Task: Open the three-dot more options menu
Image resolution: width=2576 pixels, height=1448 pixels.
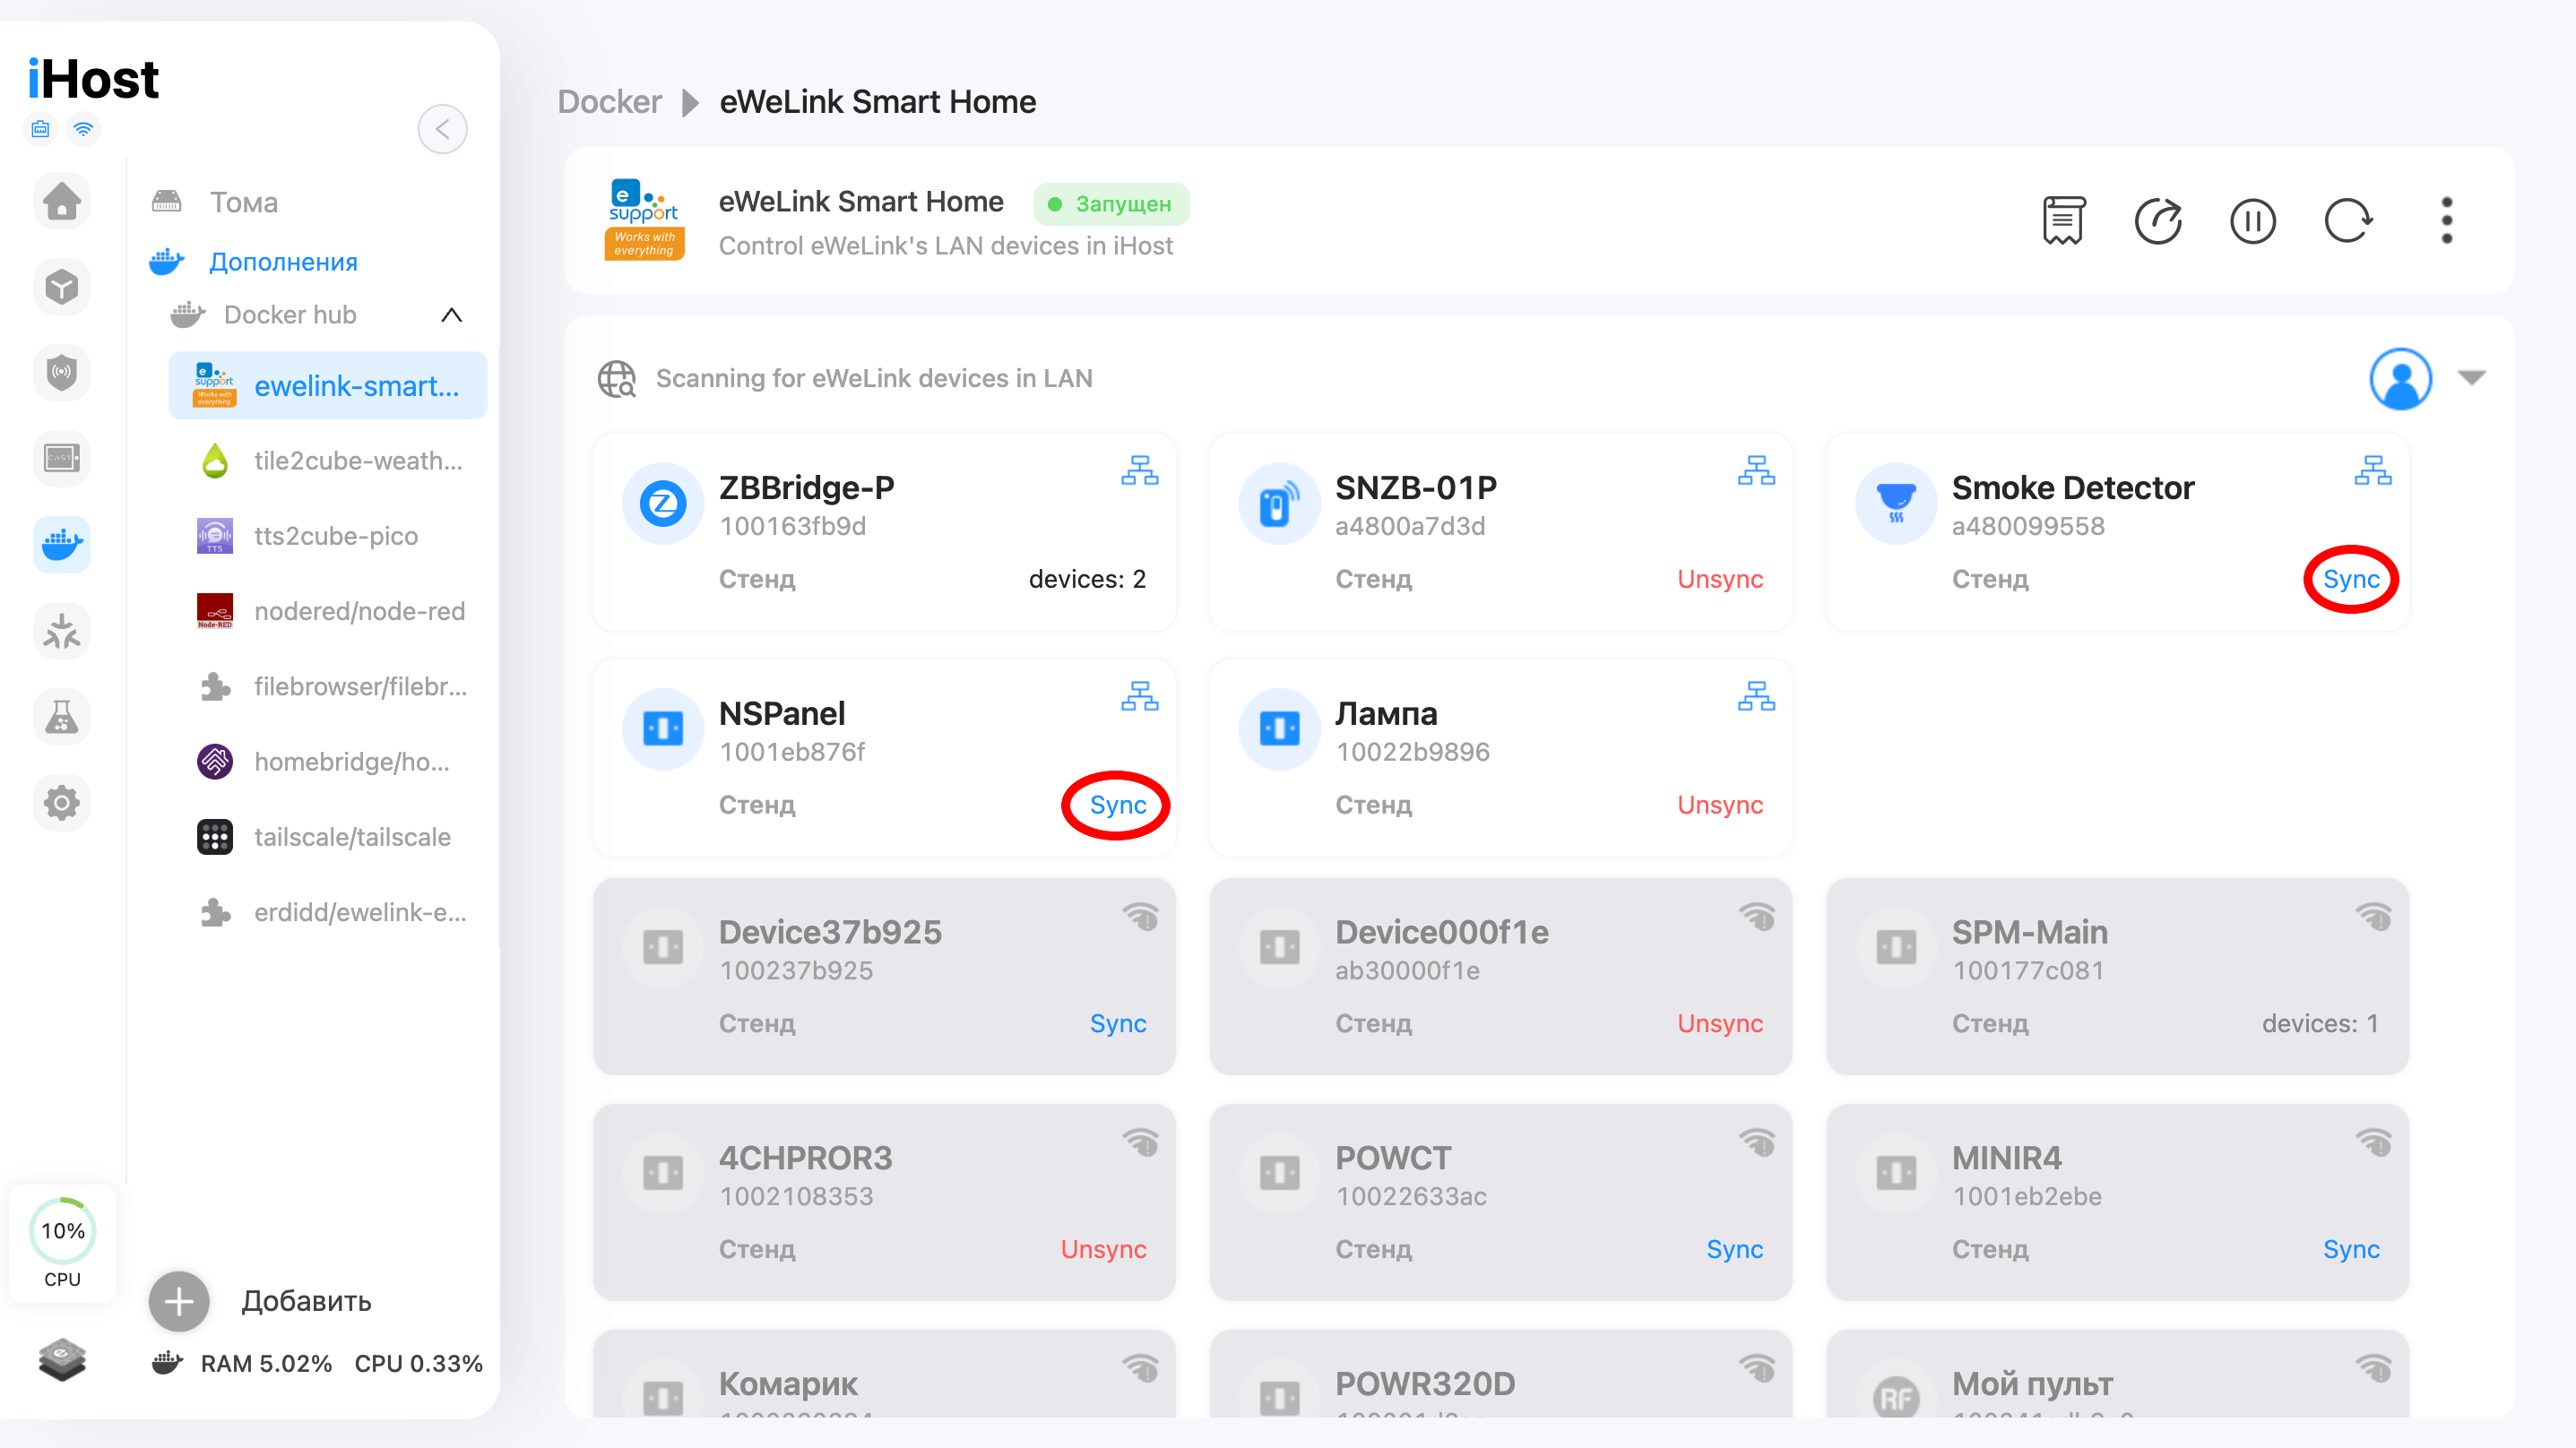Action: click(x=2446, y=220)
